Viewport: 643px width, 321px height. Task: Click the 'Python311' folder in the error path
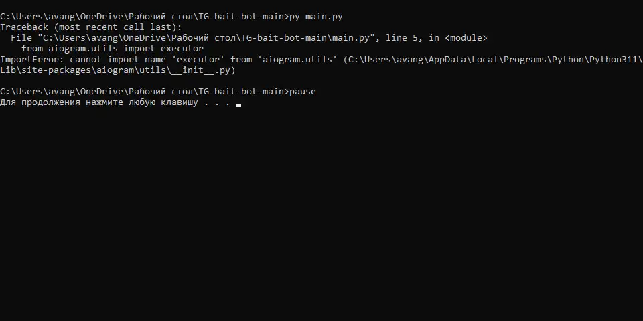[x=614, y=60]
